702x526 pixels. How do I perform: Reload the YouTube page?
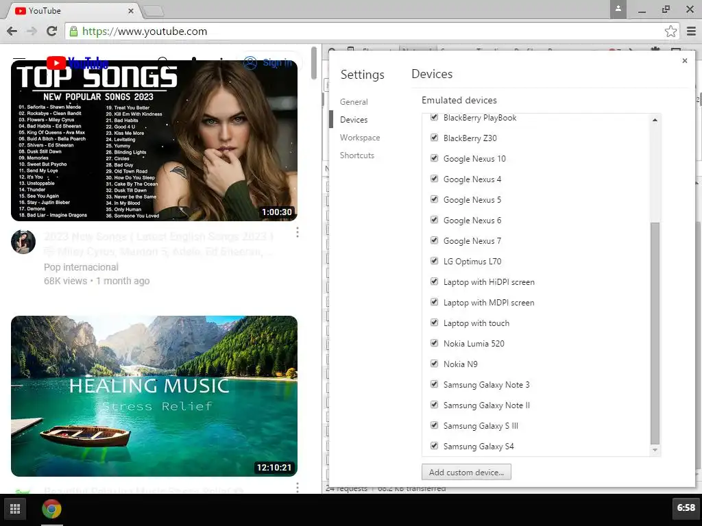click(51, 31)
